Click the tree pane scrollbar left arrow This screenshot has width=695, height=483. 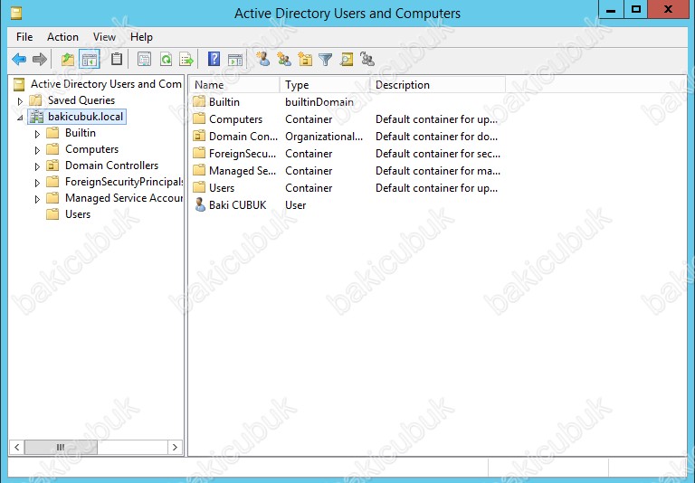click(x=17, y=447)
